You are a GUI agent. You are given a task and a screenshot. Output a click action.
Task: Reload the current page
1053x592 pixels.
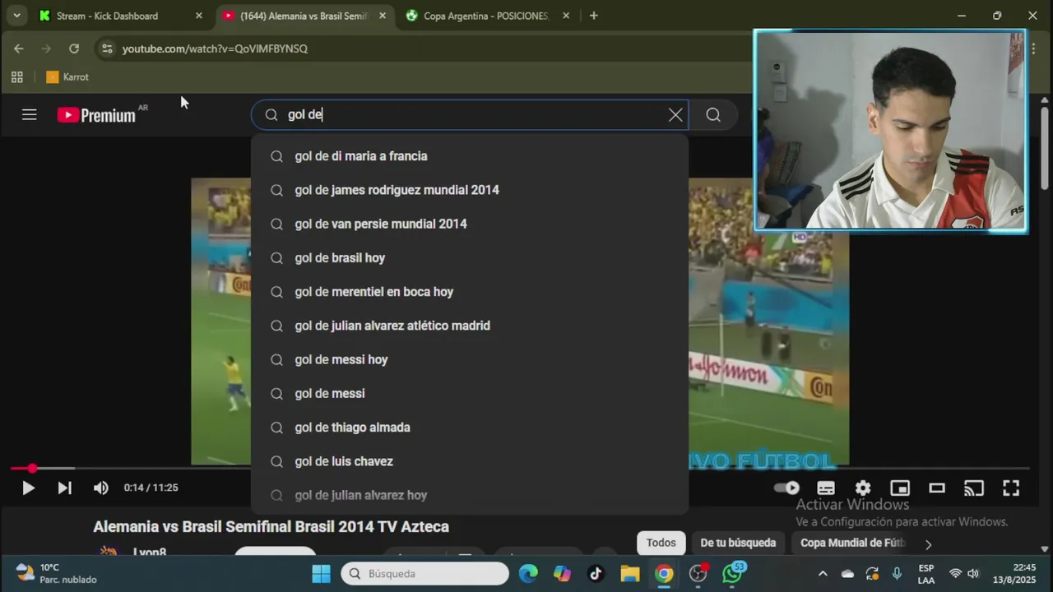pos(74,49)
